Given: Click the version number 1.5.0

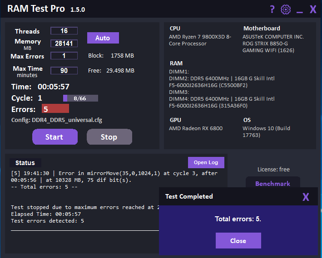Looking at the screenshot, I should coord(78,10).
